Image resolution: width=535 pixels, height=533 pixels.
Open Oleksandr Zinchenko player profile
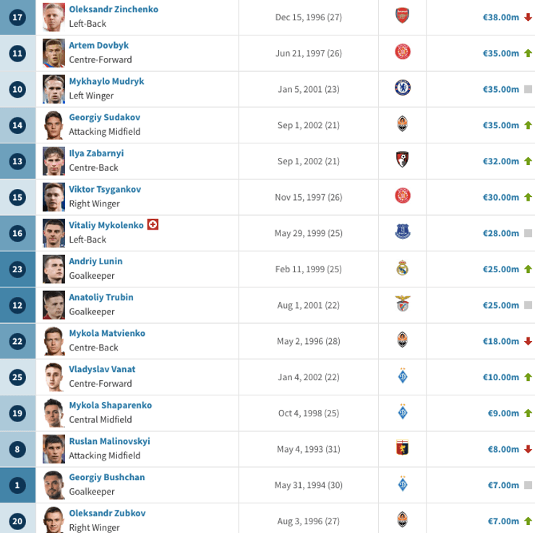tap(114, 9)
